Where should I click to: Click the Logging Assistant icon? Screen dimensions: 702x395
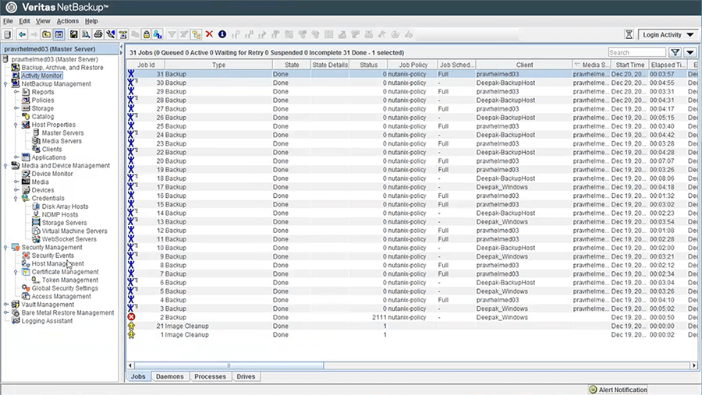point(16,321)
